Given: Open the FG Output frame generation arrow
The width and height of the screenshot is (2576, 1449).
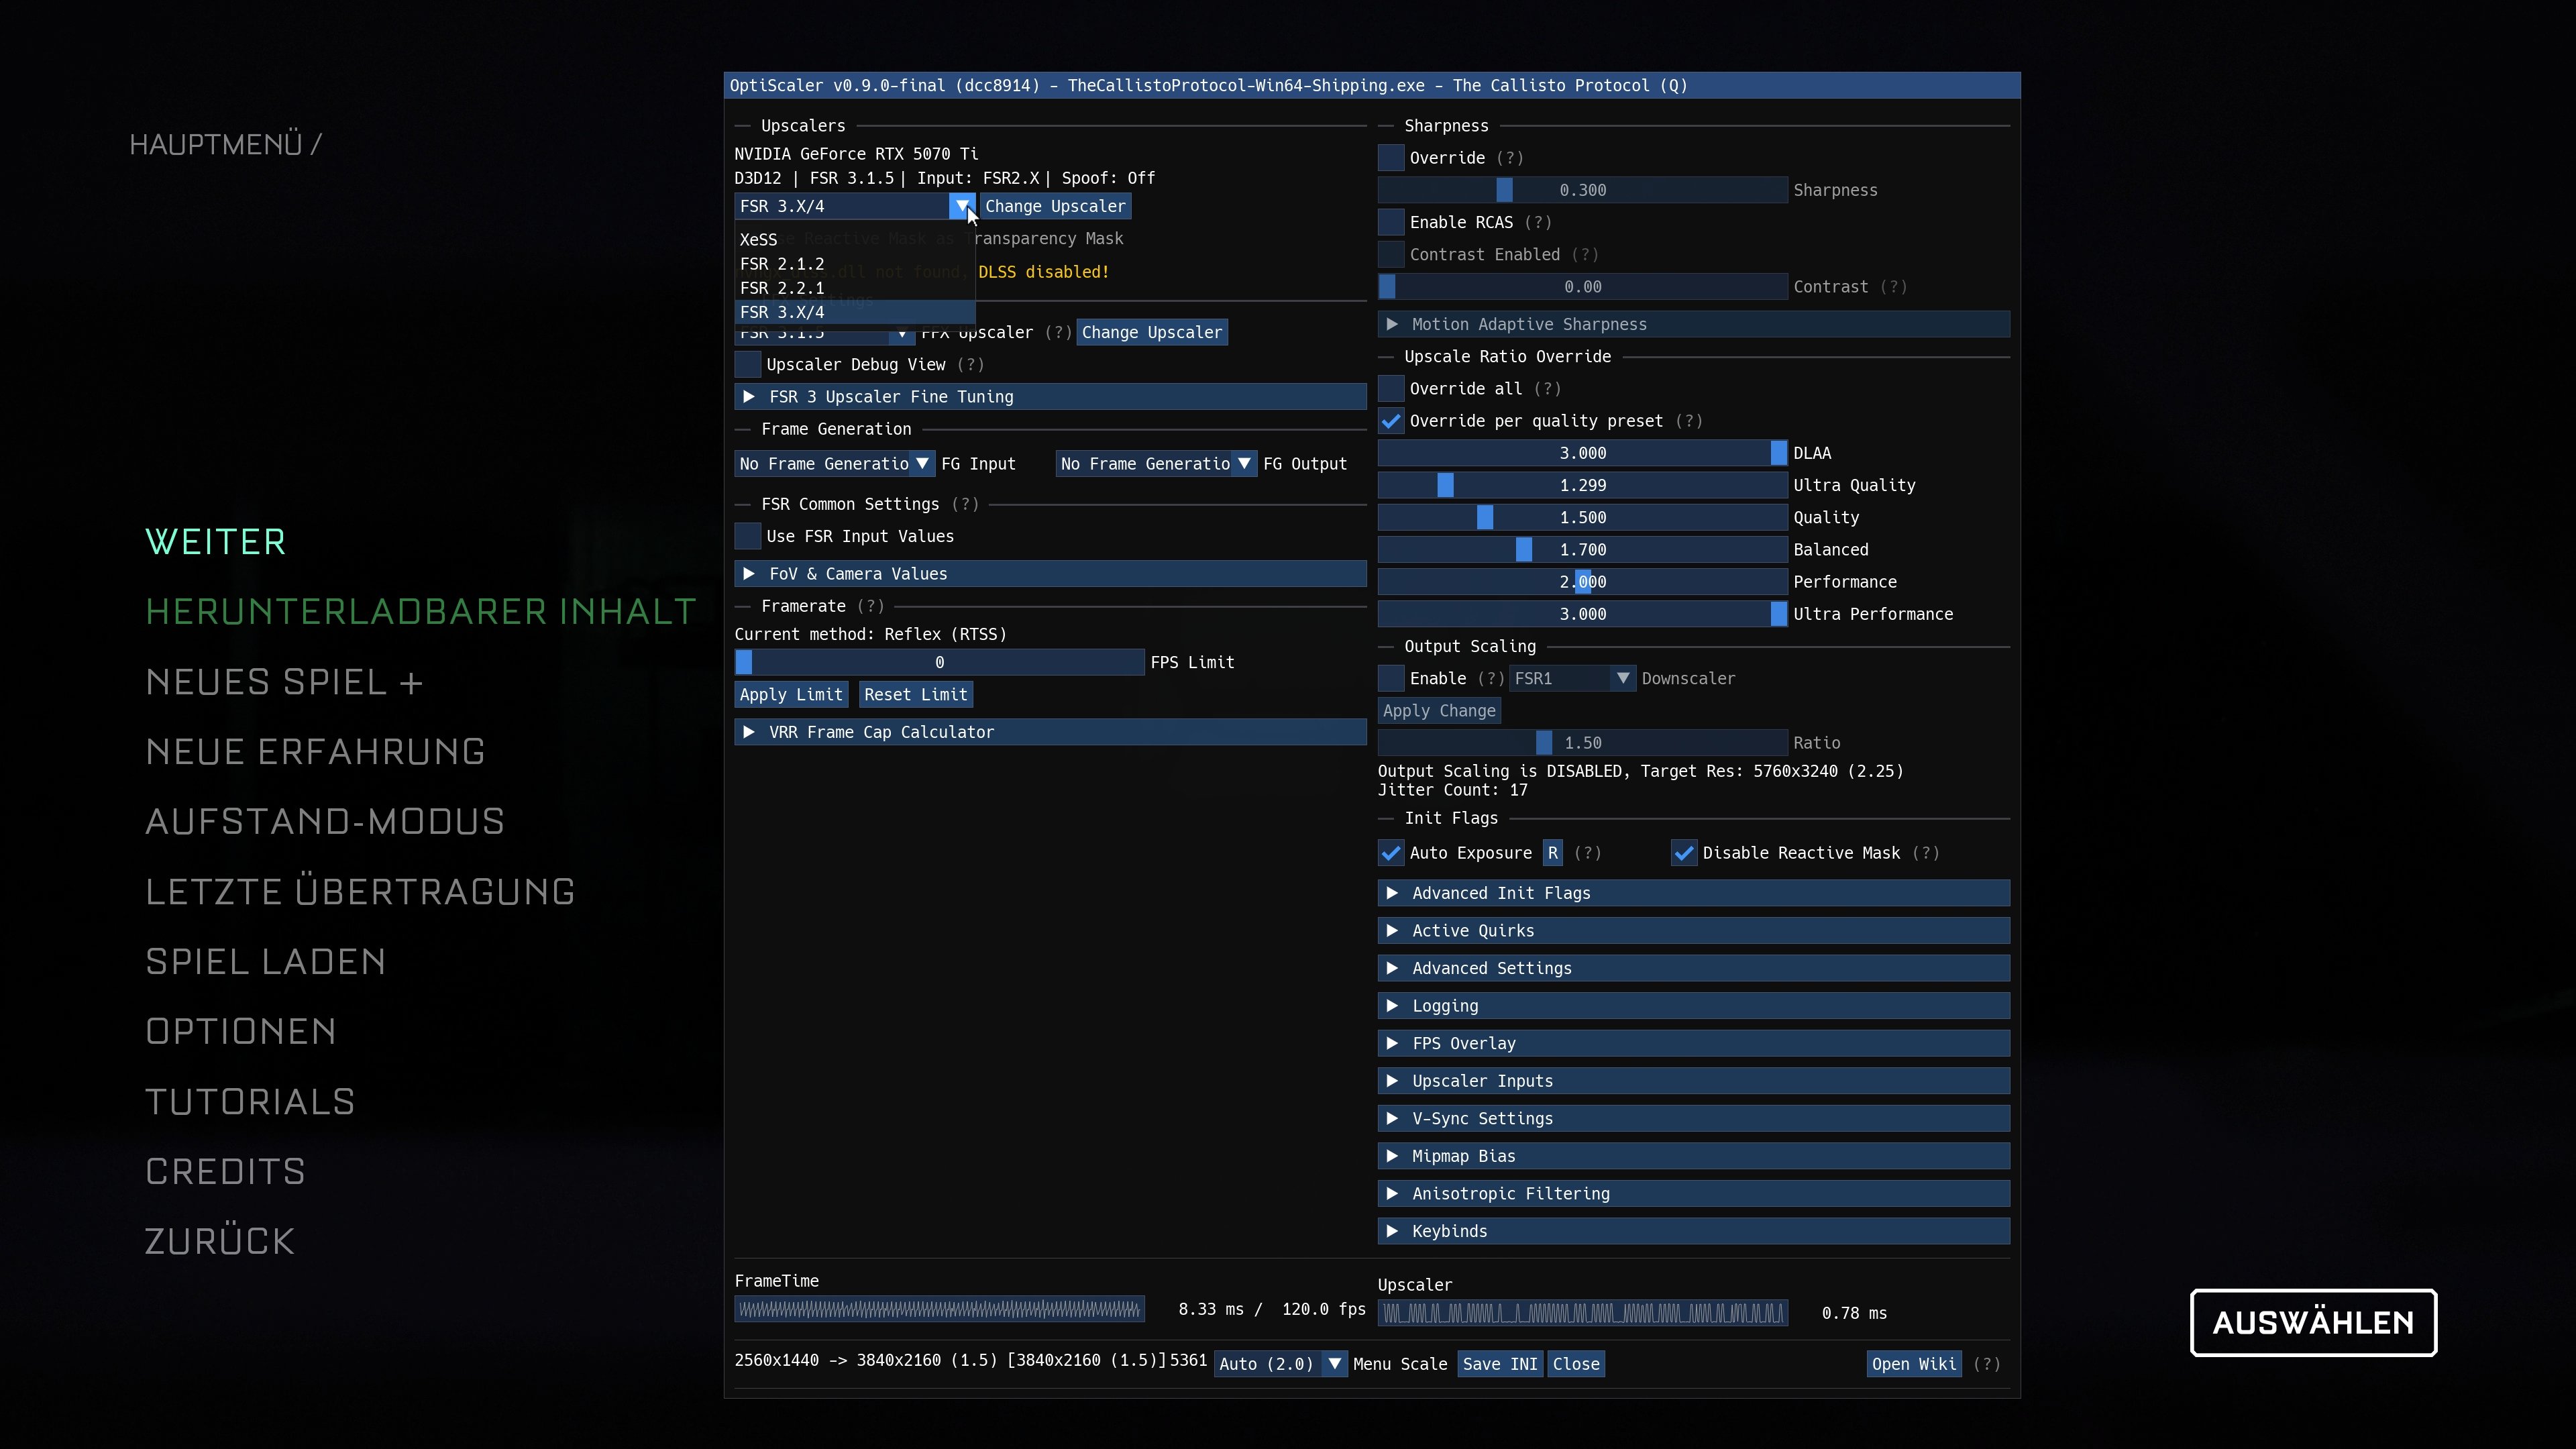Looking at the screenshot, I should pos(1244,464).
